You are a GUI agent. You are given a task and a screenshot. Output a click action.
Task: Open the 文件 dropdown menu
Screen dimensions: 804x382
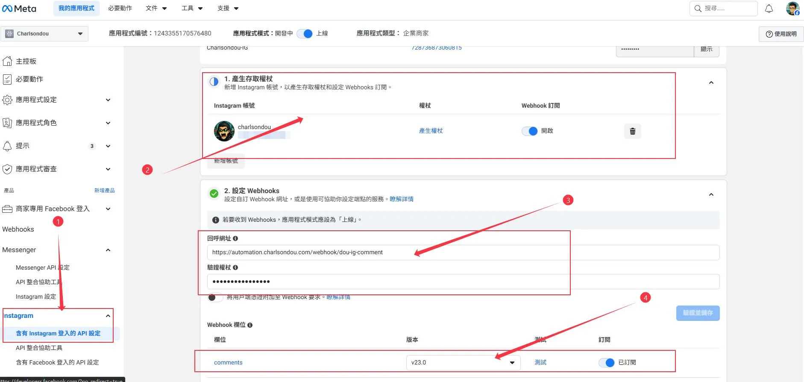pyautogui.click(x=156, y=8)
